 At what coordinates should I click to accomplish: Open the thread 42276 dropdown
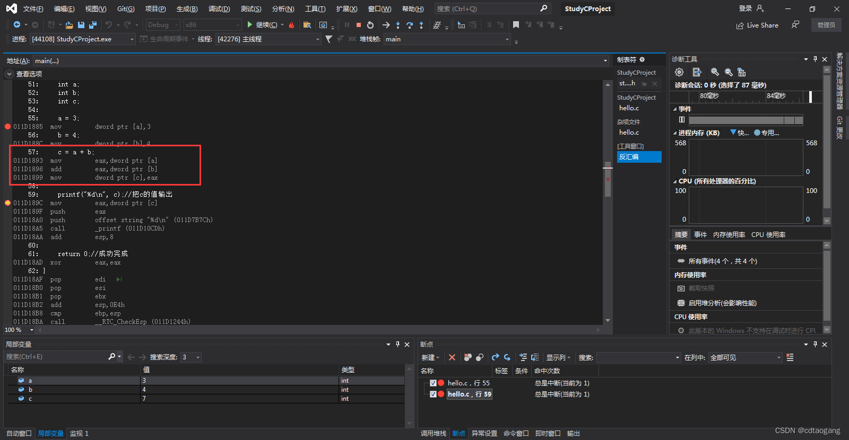coord(268,39)
